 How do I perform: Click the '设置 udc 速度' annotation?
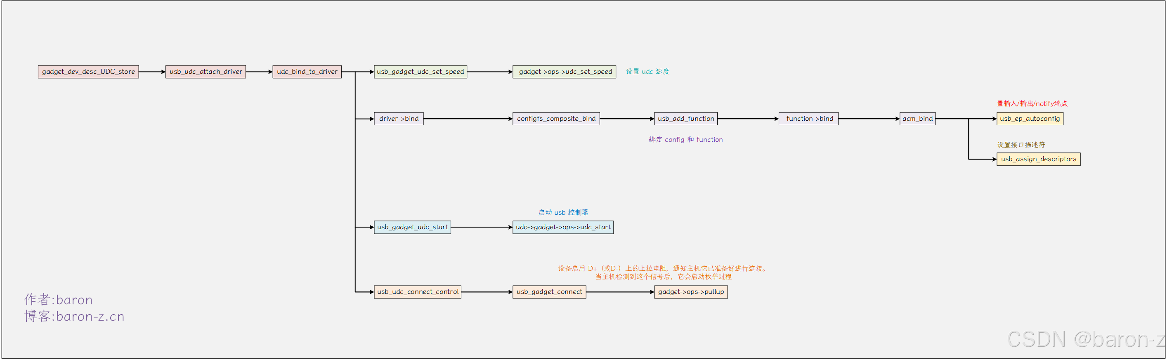pyautogui.click(x=648, y=72)
